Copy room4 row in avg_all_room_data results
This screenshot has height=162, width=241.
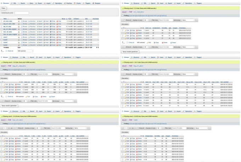pos(12,92)
